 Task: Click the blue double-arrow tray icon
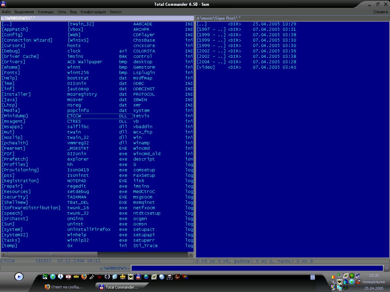[345, 282]
